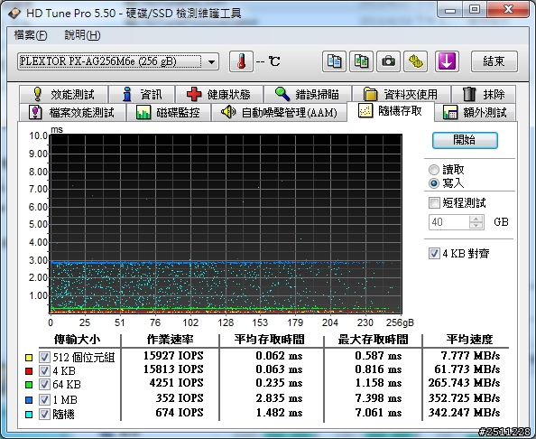Viewport: 536px width, 439px height.
Task: Select the 讀取 read radio button
Action: coord(434,170)
